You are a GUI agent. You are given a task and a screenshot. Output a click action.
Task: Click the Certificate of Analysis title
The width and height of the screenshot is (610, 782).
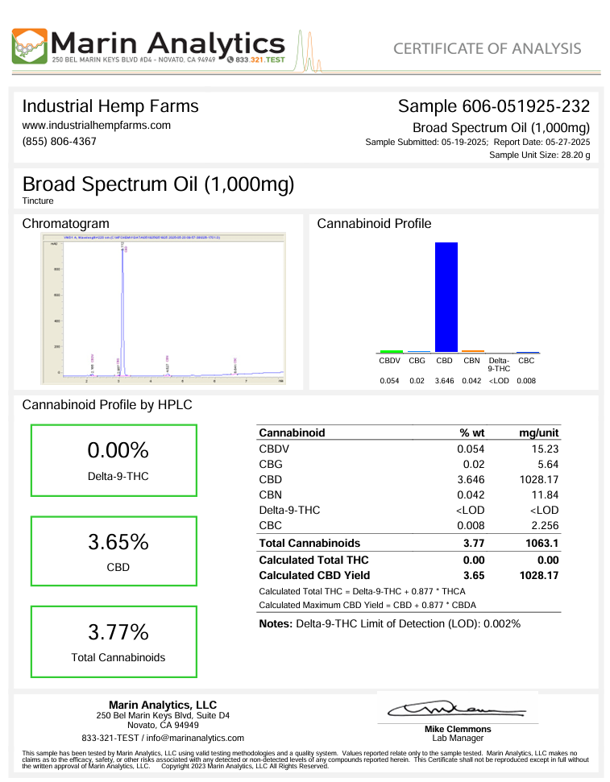pos(488,48)
